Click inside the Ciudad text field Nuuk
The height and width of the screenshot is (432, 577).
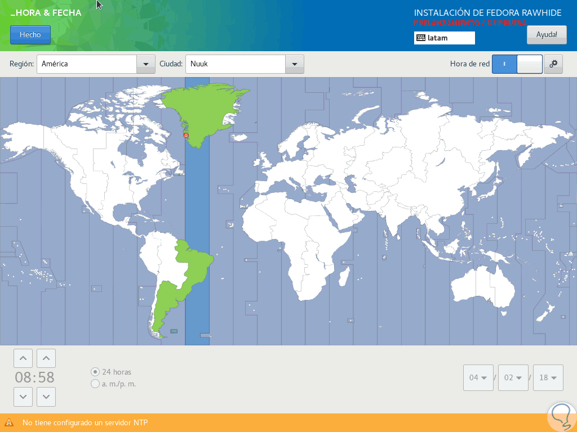(x=236, y=64)
